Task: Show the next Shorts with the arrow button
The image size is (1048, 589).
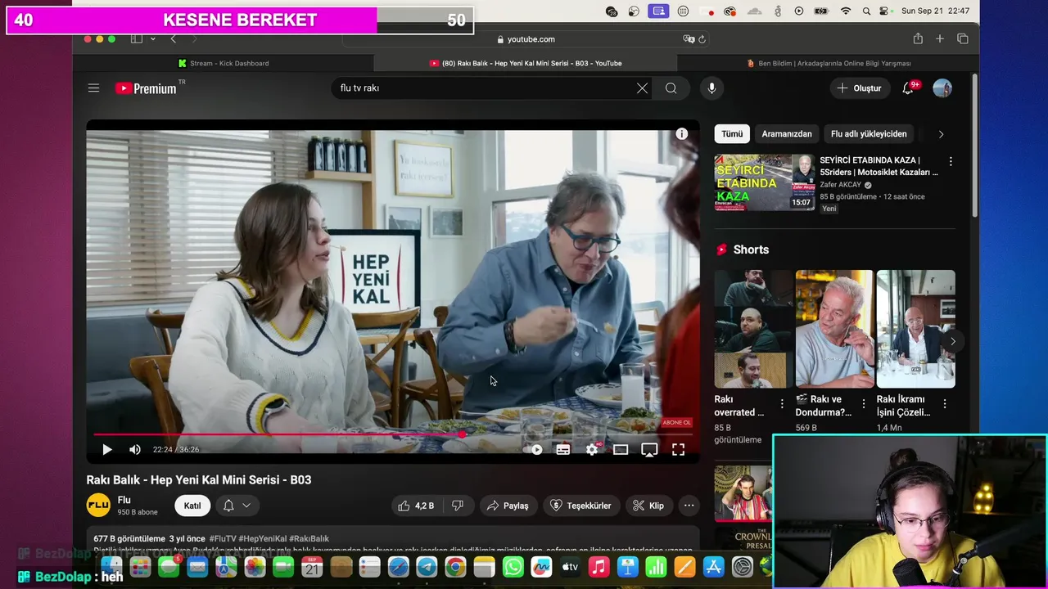Action: [x=952, y=341]
